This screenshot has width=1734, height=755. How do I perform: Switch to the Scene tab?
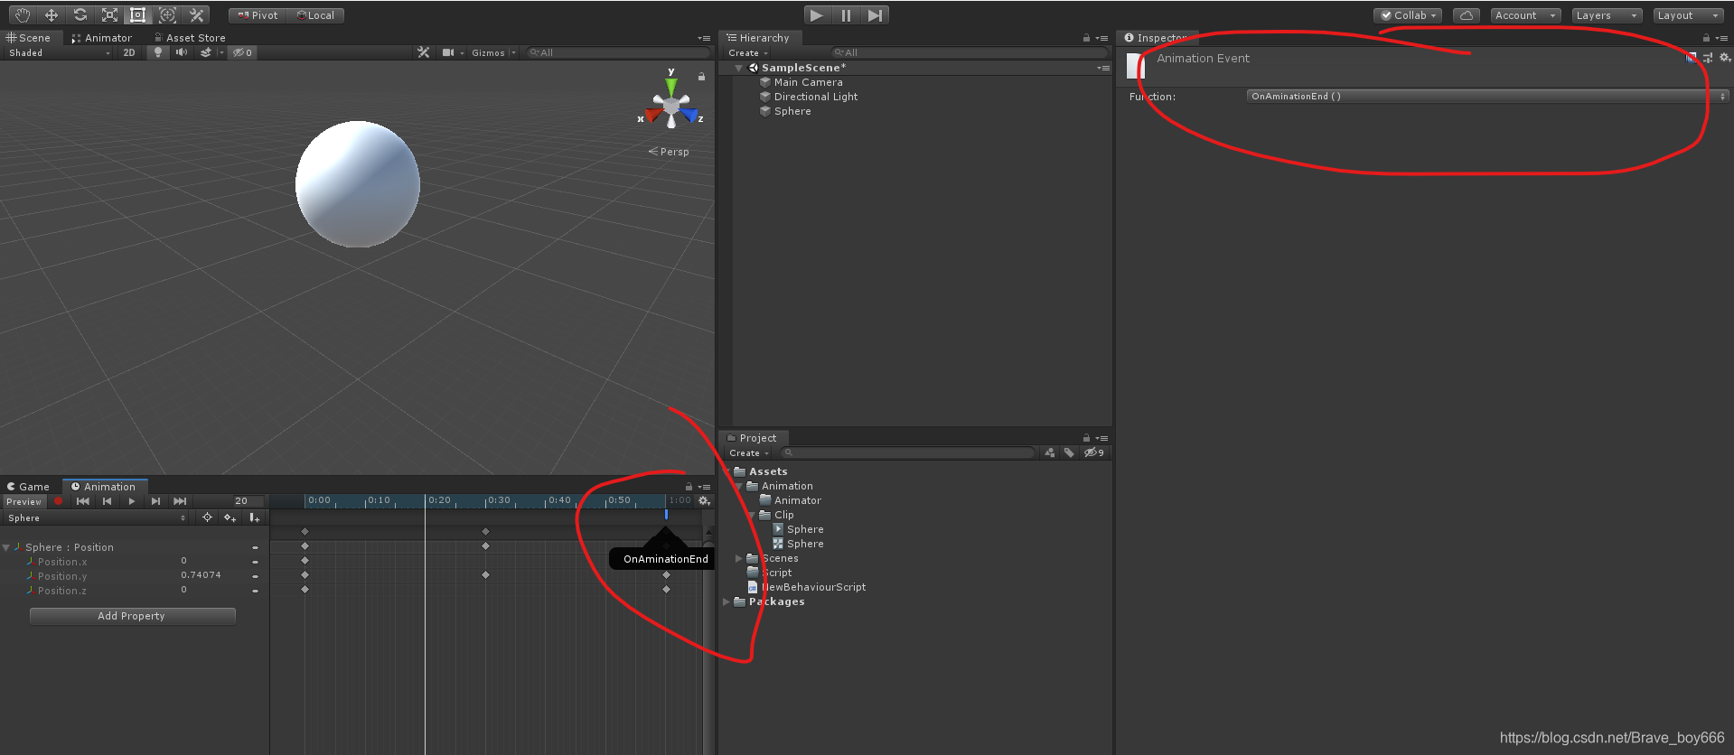coord(29,38)
